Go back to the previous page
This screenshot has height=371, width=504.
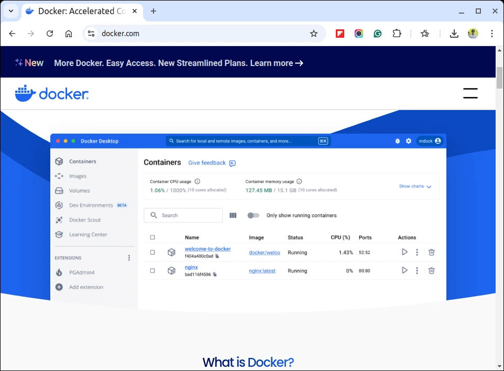tap(12, 34)
